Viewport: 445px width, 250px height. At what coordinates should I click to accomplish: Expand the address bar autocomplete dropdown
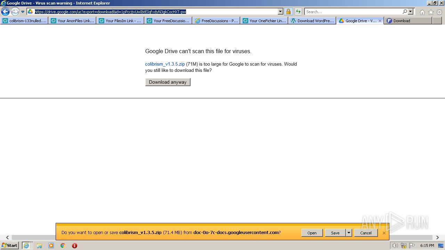[x=281, y=11]
